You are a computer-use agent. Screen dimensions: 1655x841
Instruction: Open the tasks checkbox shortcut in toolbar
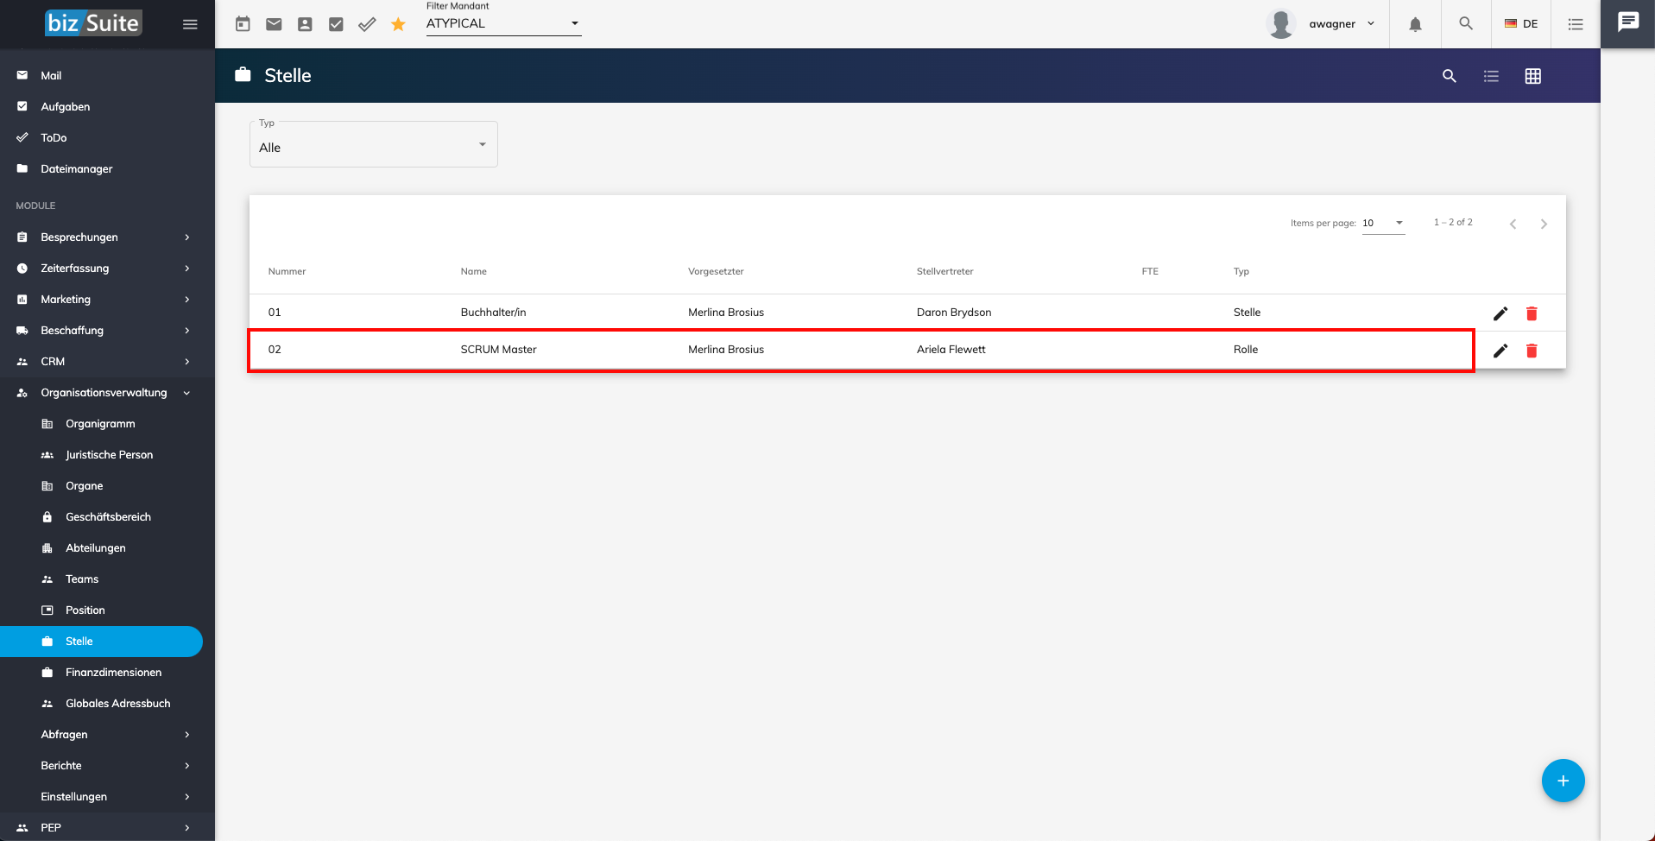point(336,24)
